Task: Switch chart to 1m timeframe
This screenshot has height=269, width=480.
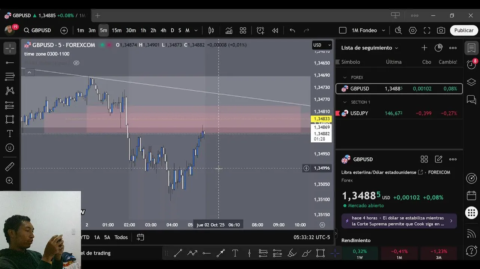Action: click(x=80, y=30)
